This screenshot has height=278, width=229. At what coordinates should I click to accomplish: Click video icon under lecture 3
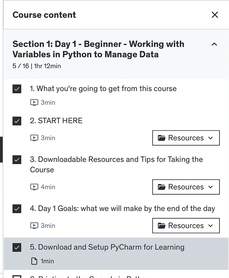[34, 187]
